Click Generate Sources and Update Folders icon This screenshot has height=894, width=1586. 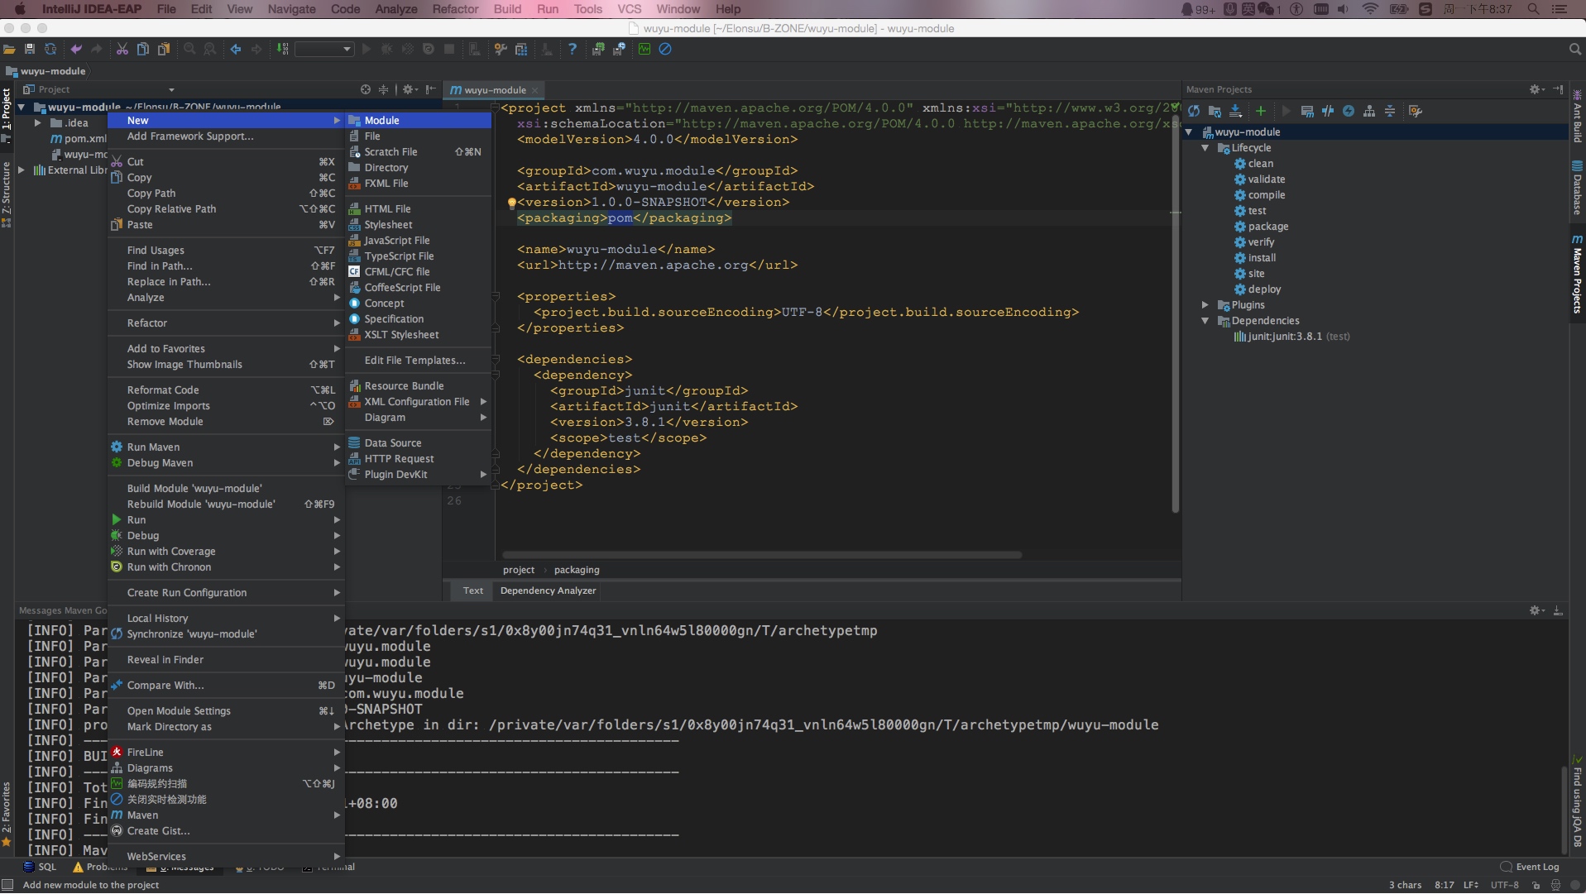(x=1215, y=111)
